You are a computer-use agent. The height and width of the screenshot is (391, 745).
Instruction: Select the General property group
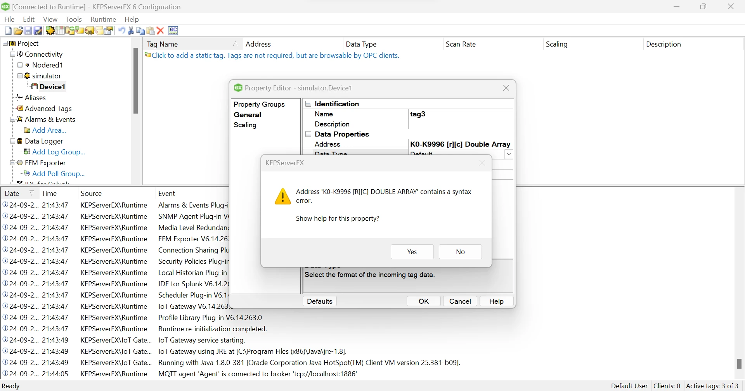[x=248, y=115]
